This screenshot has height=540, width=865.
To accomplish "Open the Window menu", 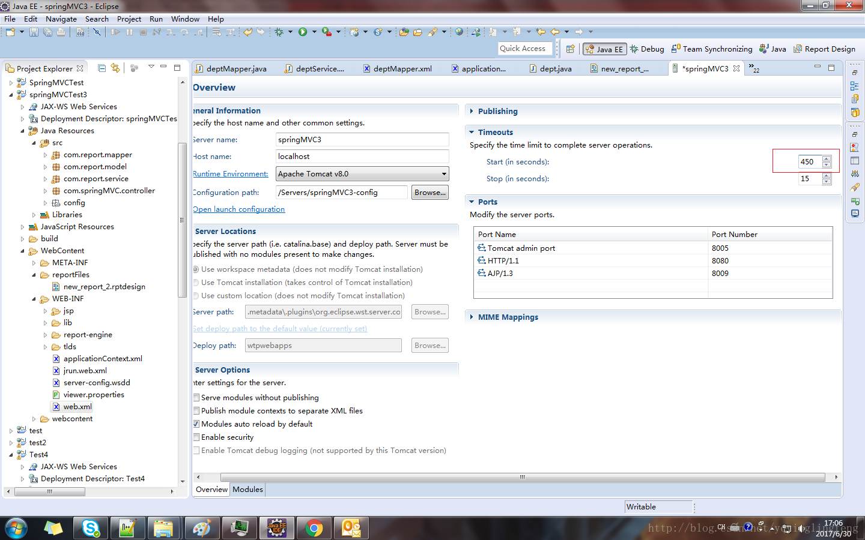I will click(x=185, y=19).
